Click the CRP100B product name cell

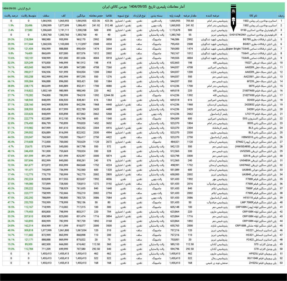pyautogui.click(x=253, y=226)
